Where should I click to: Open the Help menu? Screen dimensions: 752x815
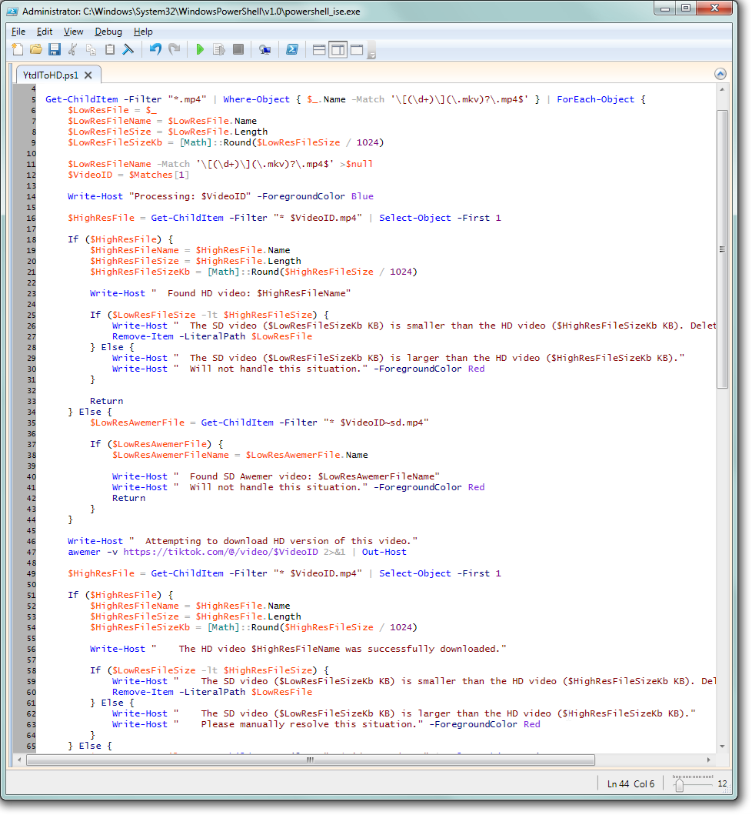coord(143,32)
